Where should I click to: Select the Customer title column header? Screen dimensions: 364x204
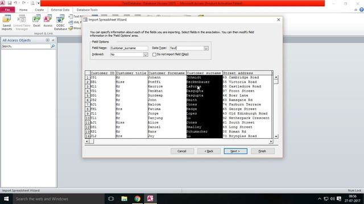131,73
